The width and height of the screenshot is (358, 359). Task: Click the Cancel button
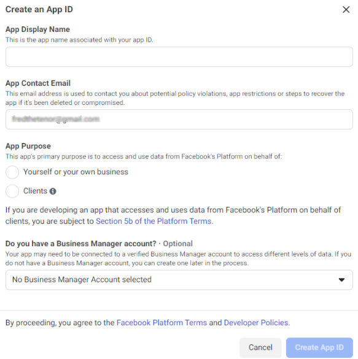[260, 347]
